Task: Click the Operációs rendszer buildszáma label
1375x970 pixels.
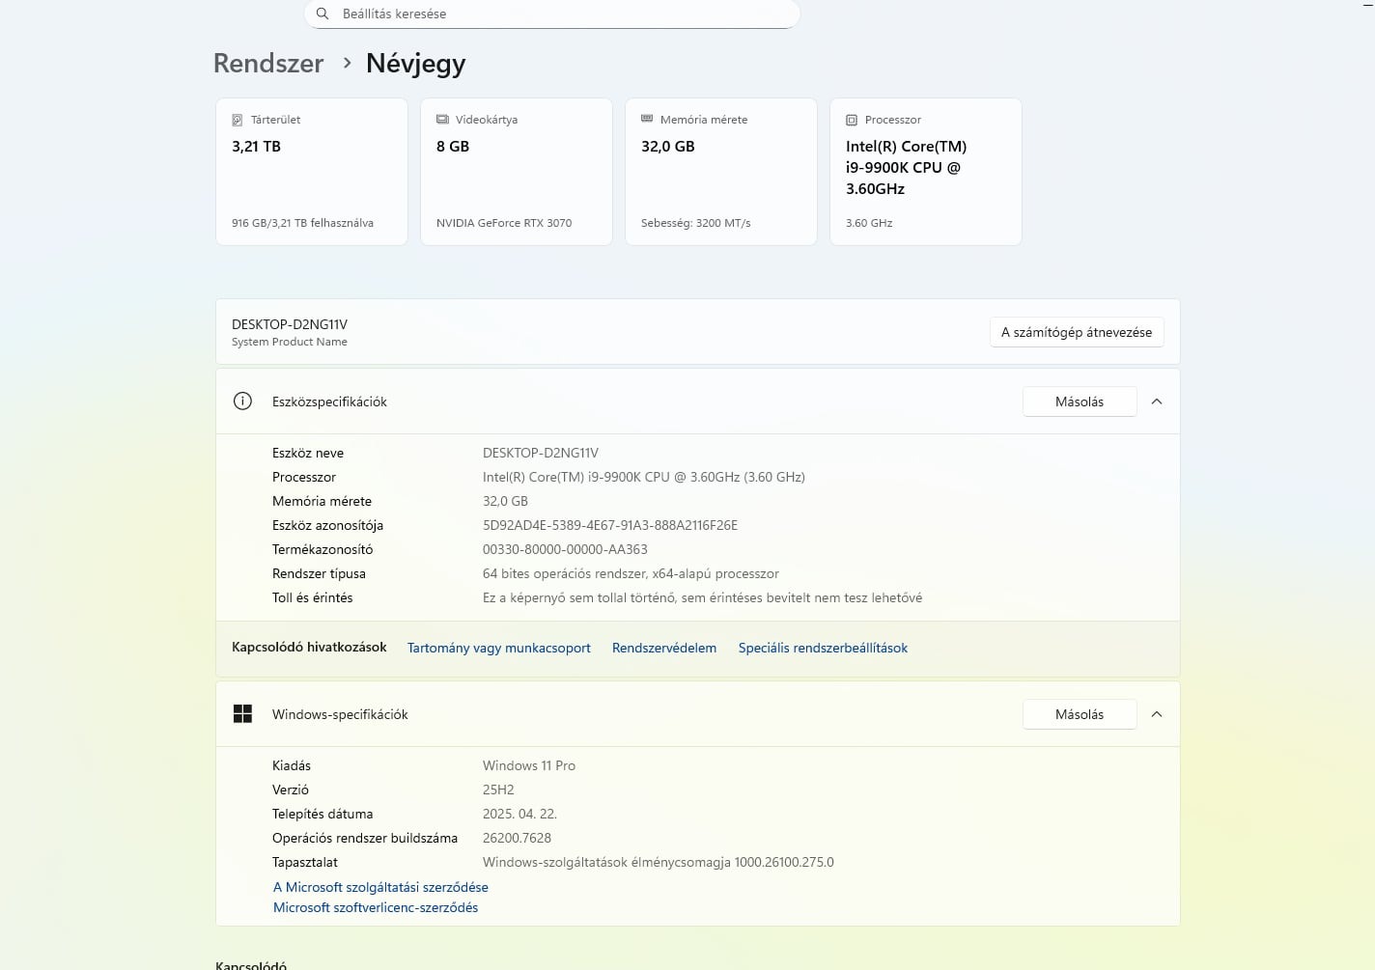Action: (365, 838)
